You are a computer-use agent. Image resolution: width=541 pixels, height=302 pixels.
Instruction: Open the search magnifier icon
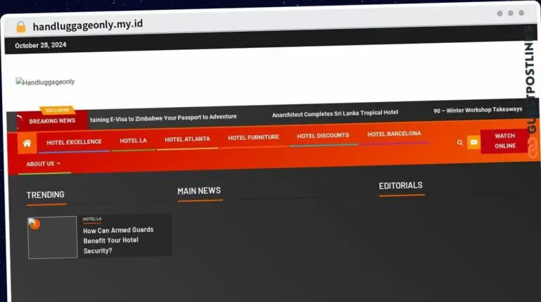(460, 142)
